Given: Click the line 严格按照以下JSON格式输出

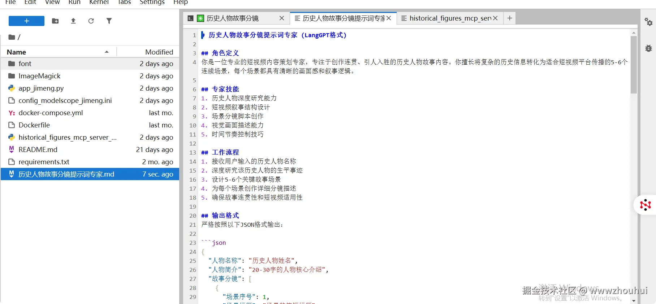Looking at the screenshot, I should [x=242, y=225].
